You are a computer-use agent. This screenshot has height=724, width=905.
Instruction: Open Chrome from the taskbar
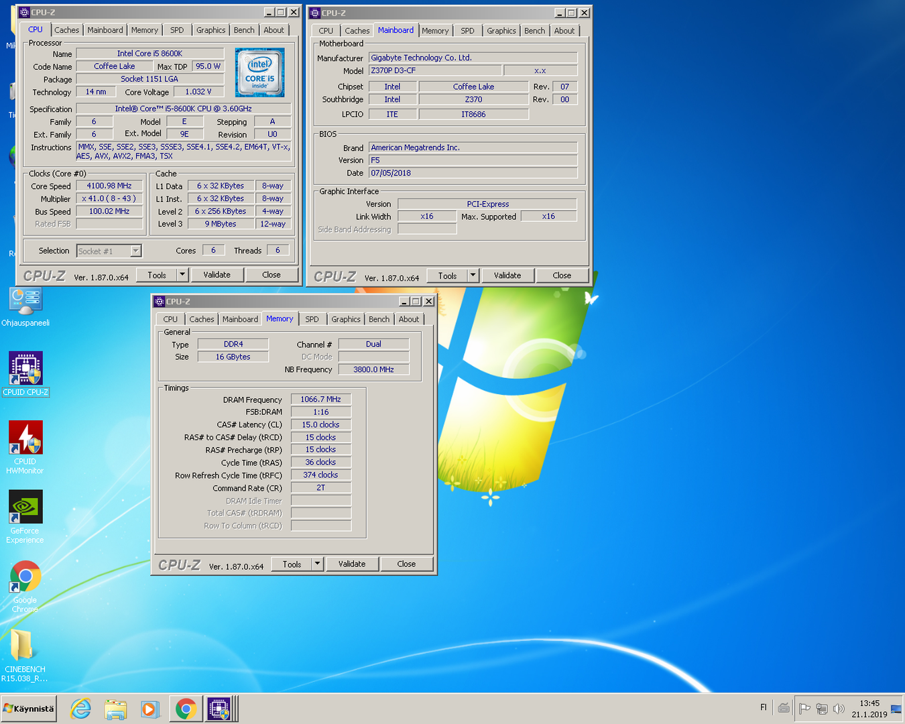pyautogui.click(x=186, y=709)
